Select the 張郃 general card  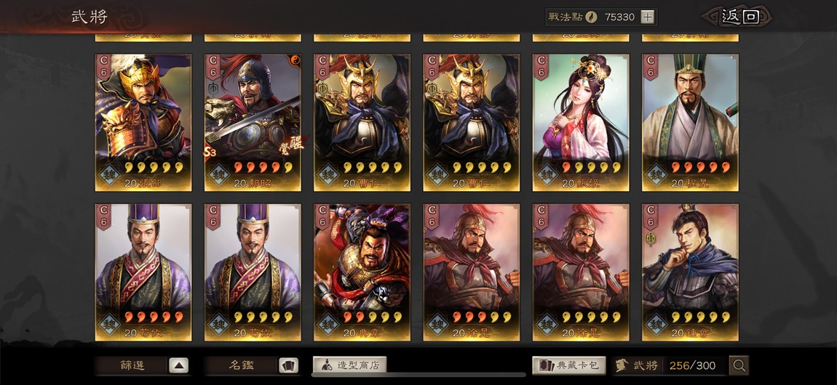coord(143,123)
